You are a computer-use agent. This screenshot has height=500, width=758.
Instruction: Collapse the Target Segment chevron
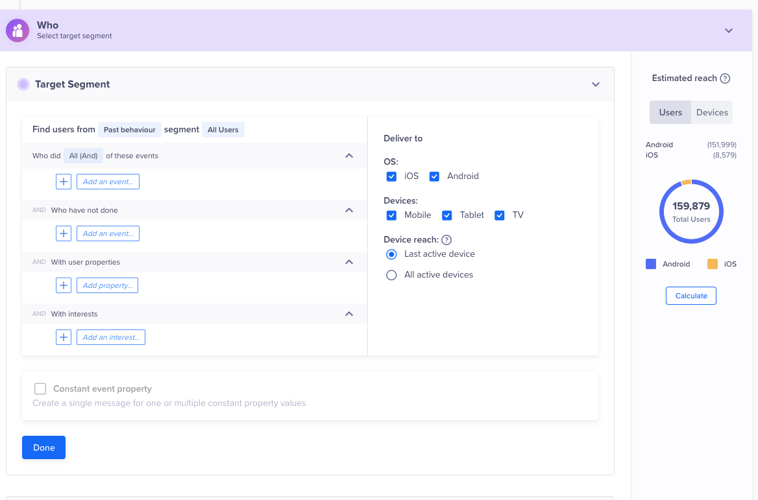coord(596,84)
